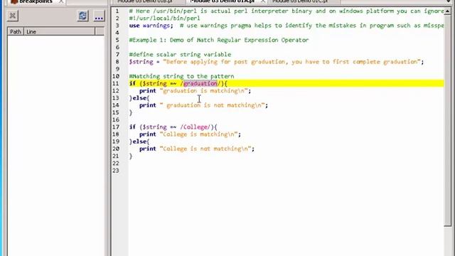
Task: Click the refresh icon in Breakpoints toolbar
Action: (x=82, y=16)
